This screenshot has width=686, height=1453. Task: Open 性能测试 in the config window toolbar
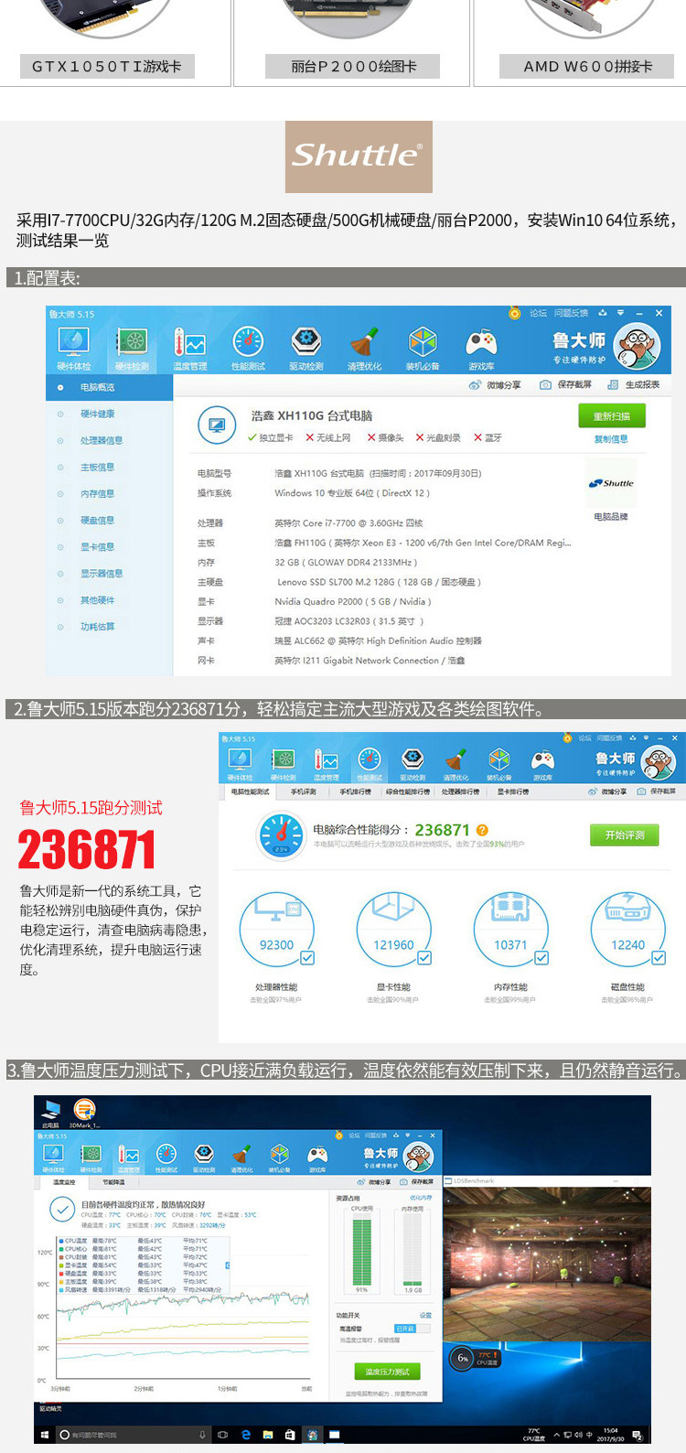click(248, 348)
